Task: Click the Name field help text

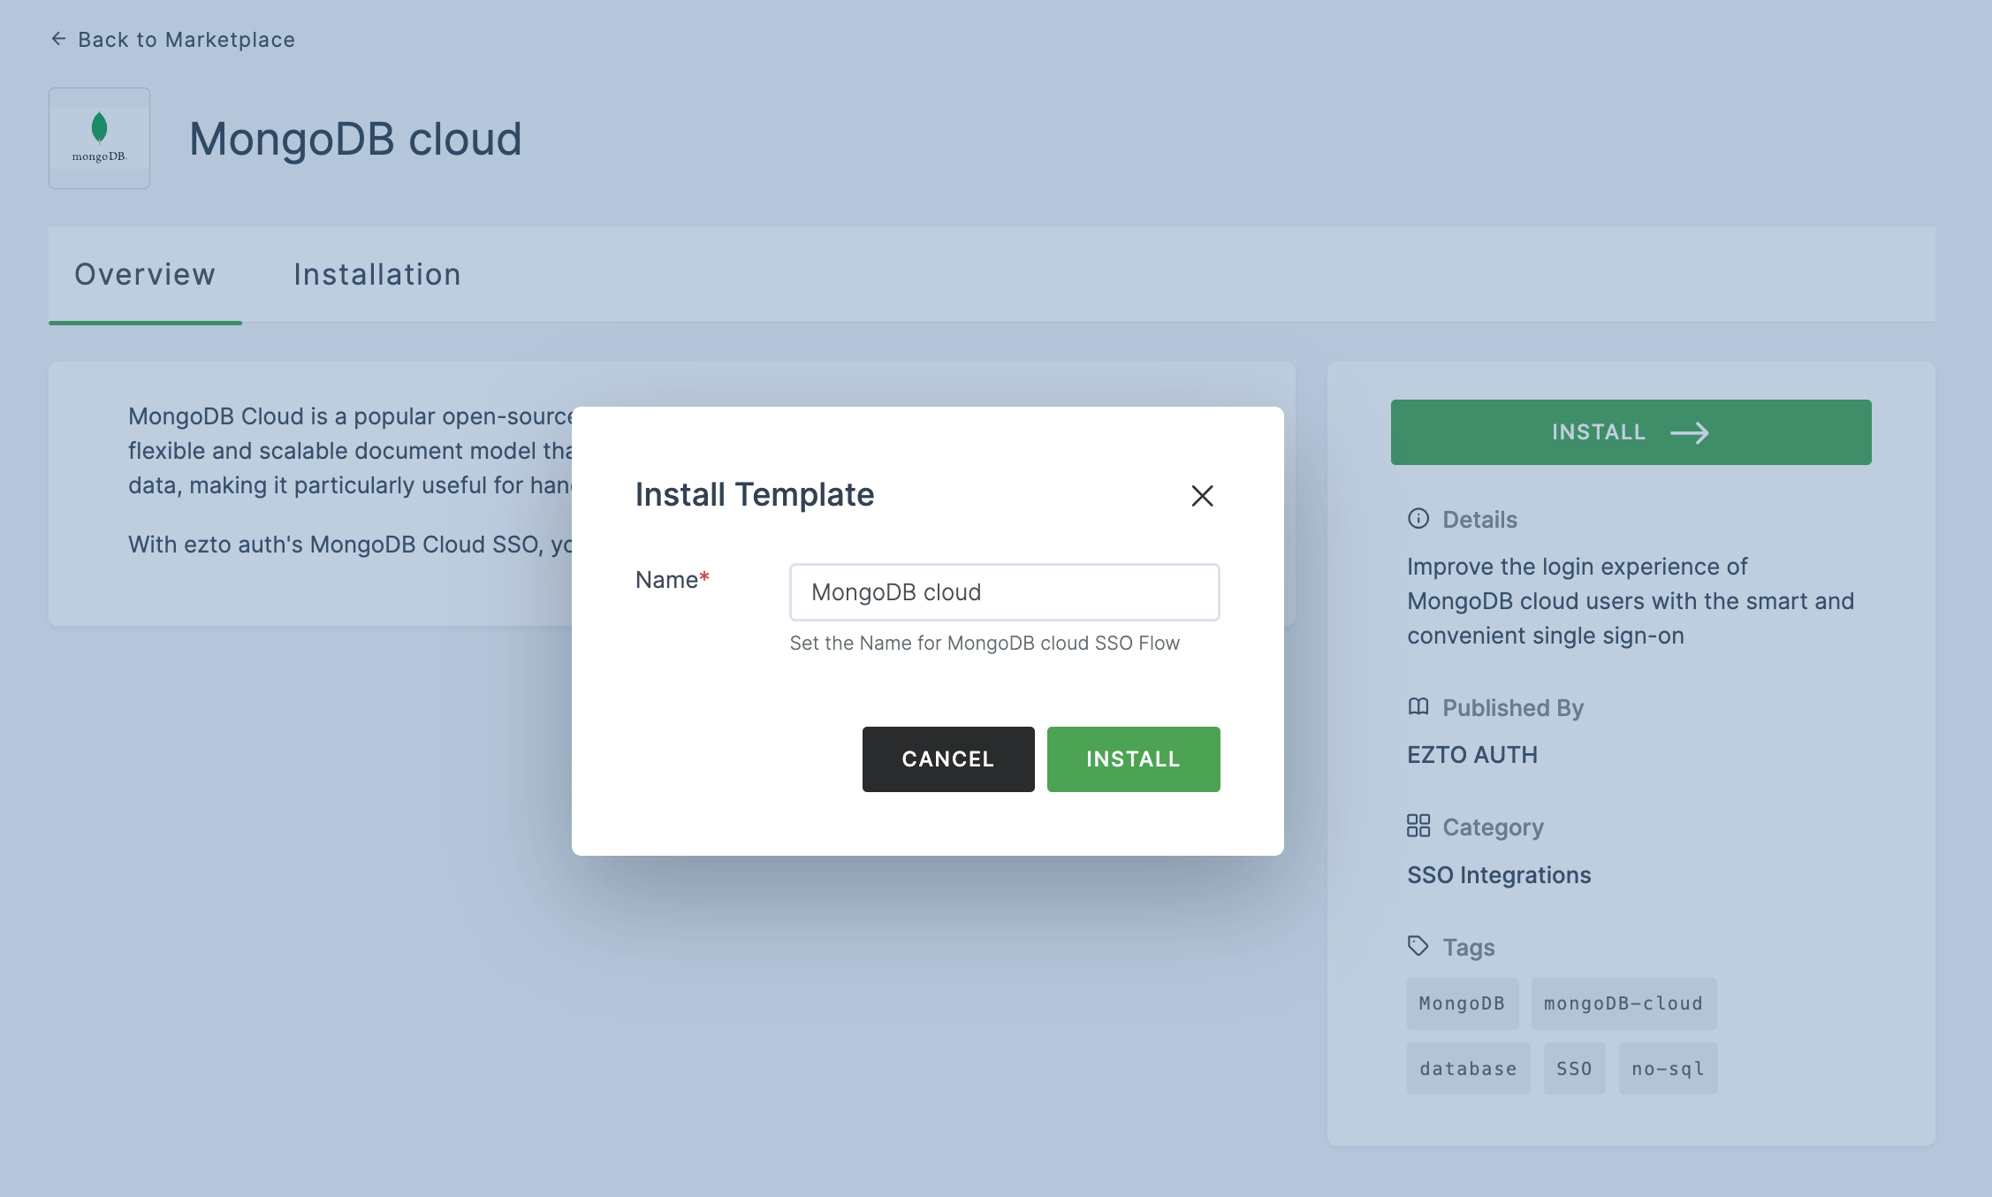Action: point(985,644)
